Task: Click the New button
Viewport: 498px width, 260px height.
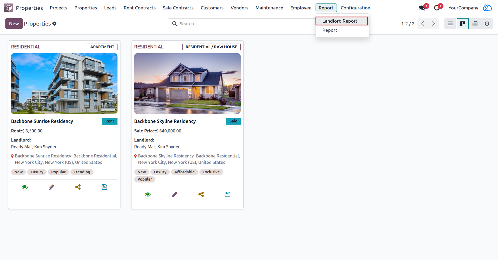Action: pos(14,24)
